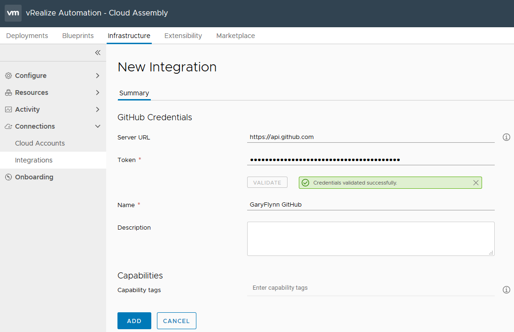Expand the Resources section chevron
Screen dimensions: 514x332
tap(97, 93)
